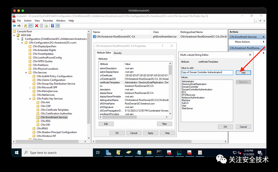
Task: Click the tree pane's scroll down arrow
Action: [89, 138]
